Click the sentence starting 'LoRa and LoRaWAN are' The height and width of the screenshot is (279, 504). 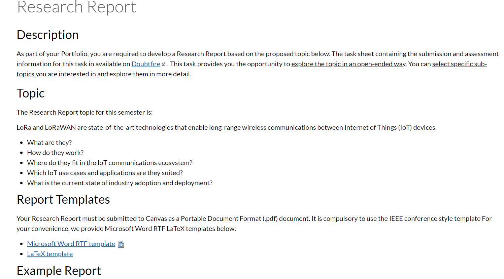pos(227,127)
